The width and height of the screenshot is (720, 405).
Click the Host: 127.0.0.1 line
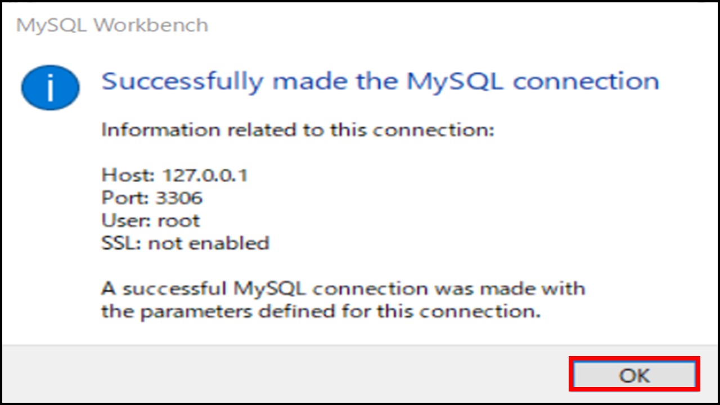click(x=174, y=175)
